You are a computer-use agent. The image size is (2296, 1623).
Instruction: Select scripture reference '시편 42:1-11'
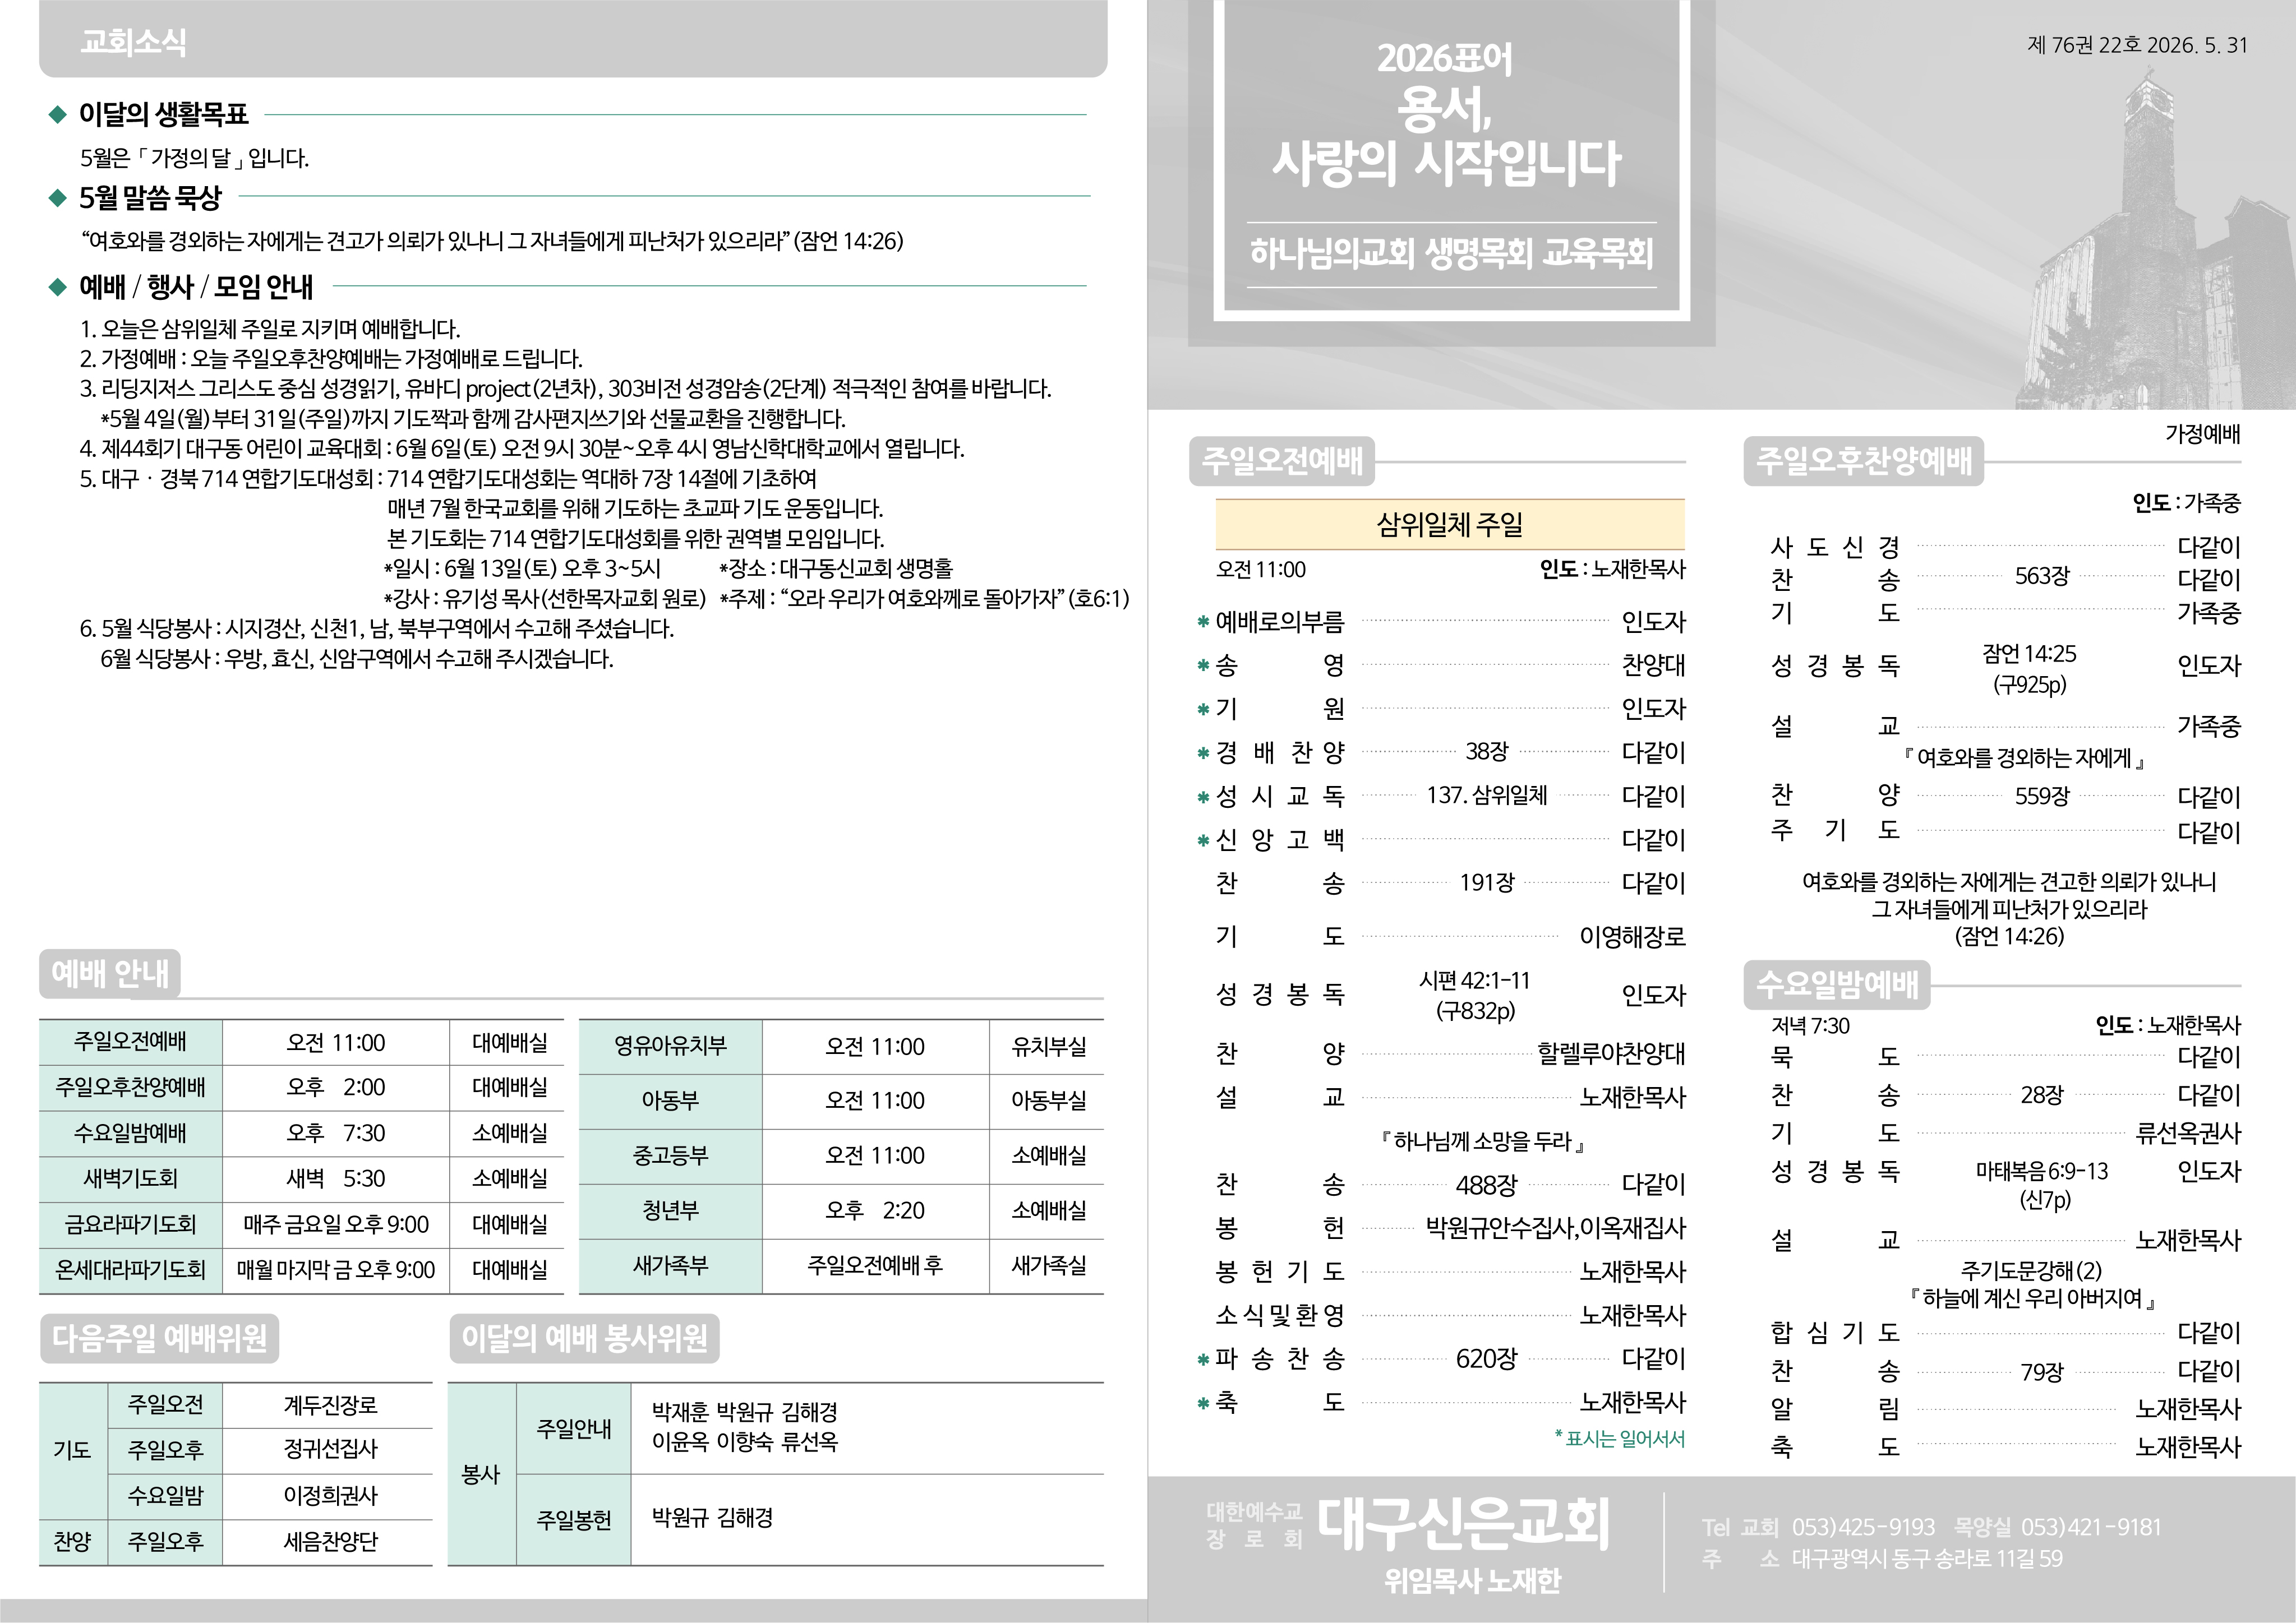(x=1475, y=981)
